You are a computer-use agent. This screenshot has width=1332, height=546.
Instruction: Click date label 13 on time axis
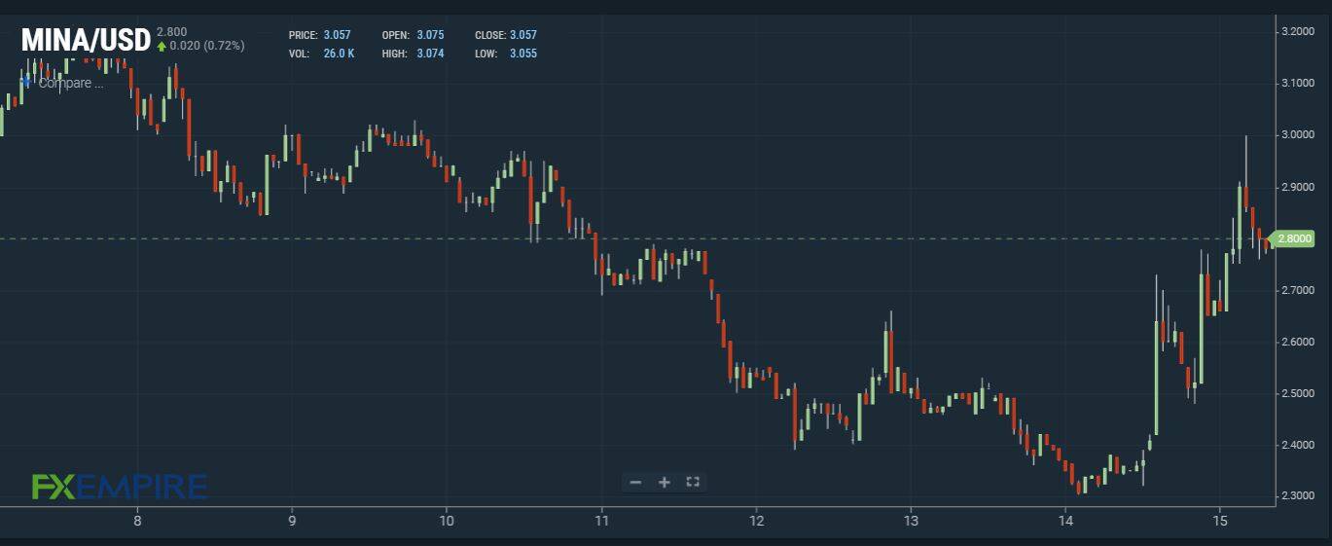[x=911, y=521]
